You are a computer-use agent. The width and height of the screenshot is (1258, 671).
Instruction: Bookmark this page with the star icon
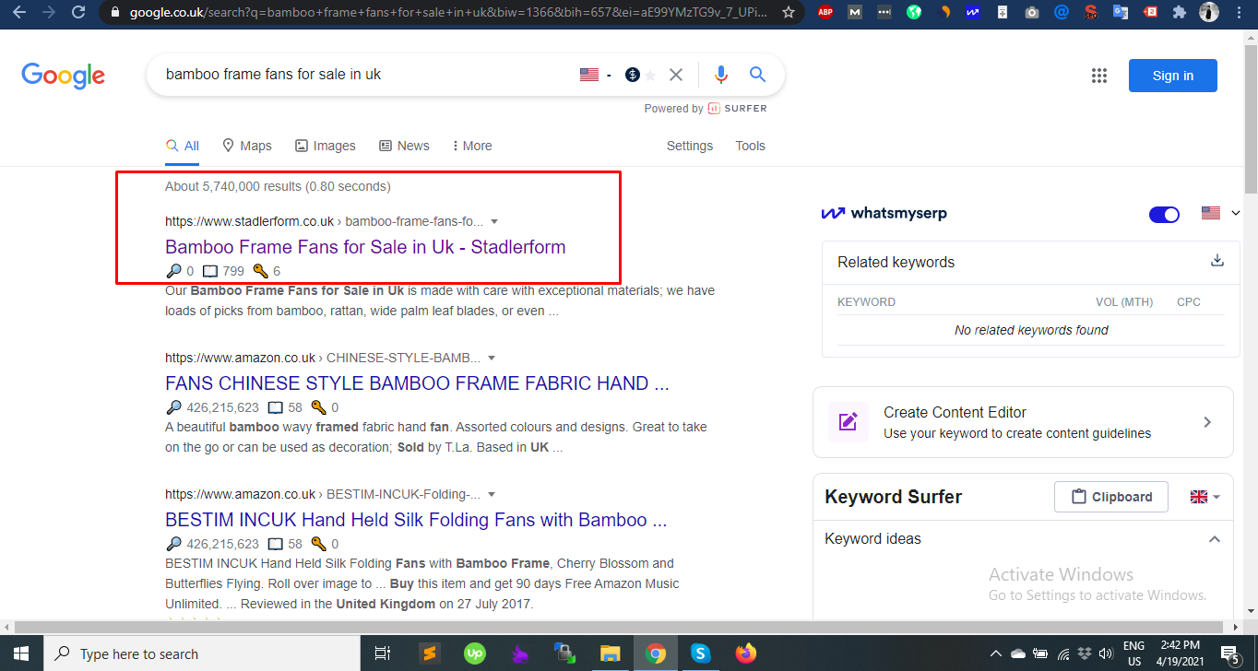tap(788, 13)
